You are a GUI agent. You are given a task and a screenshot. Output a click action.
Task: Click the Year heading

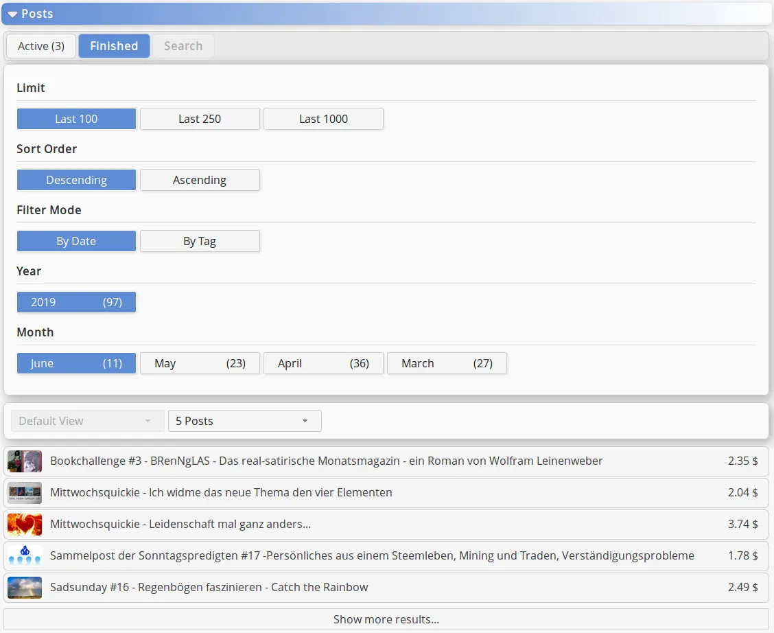click(29, 272)
